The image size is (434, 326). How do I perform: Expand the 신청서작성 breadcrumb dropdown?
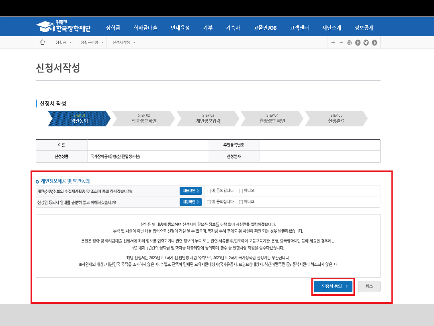(x=124, y=42)
